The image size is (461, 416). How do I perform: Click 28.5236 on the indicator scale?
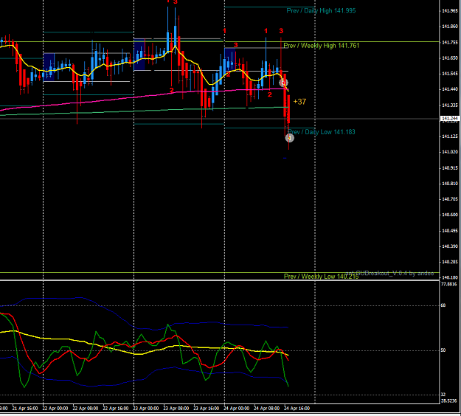[x=449, y=401]
